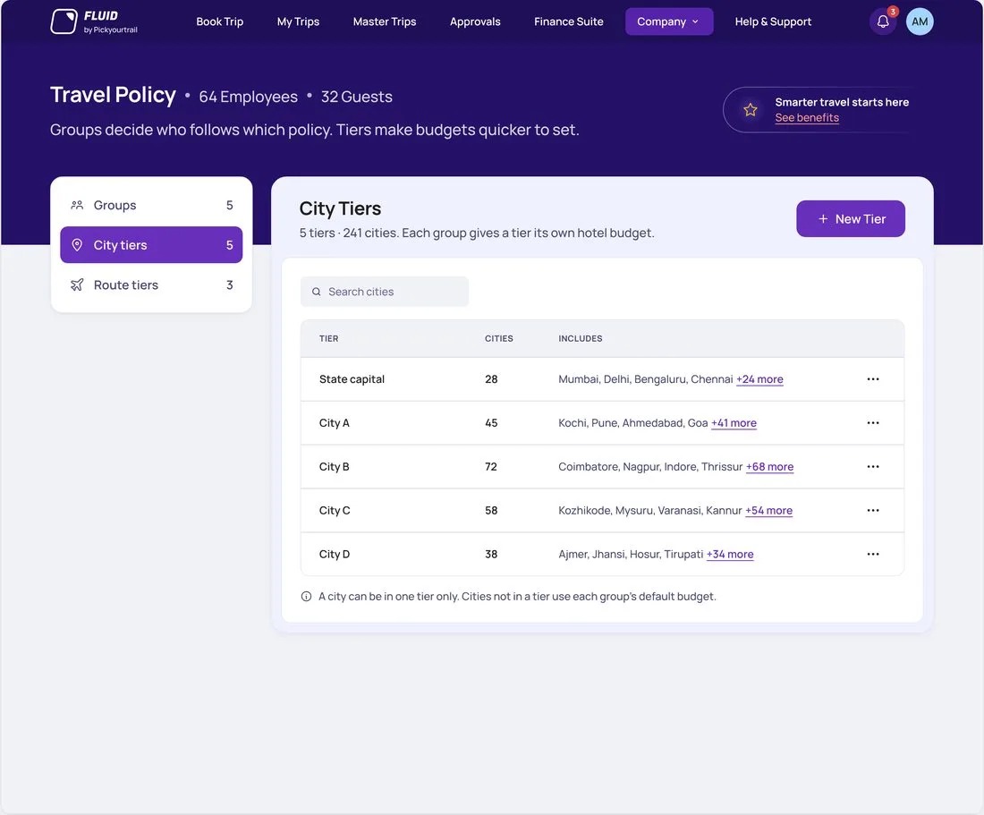Show +68 more City B cities
This screenshot has width=984, height=815.
pos(769,467)
